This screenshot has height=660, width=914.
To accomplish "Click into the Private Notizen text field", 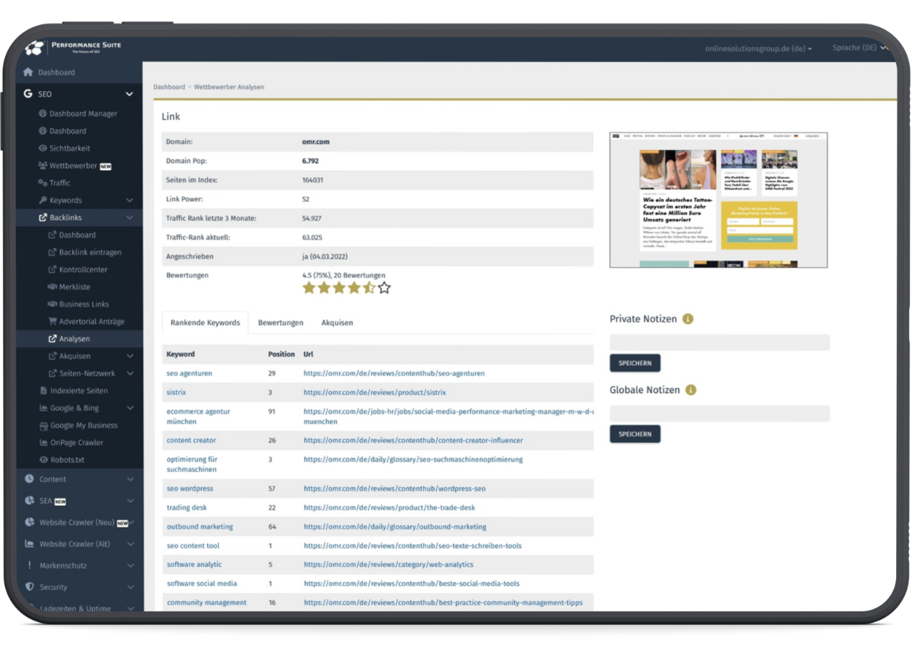I will coord(720,342).
